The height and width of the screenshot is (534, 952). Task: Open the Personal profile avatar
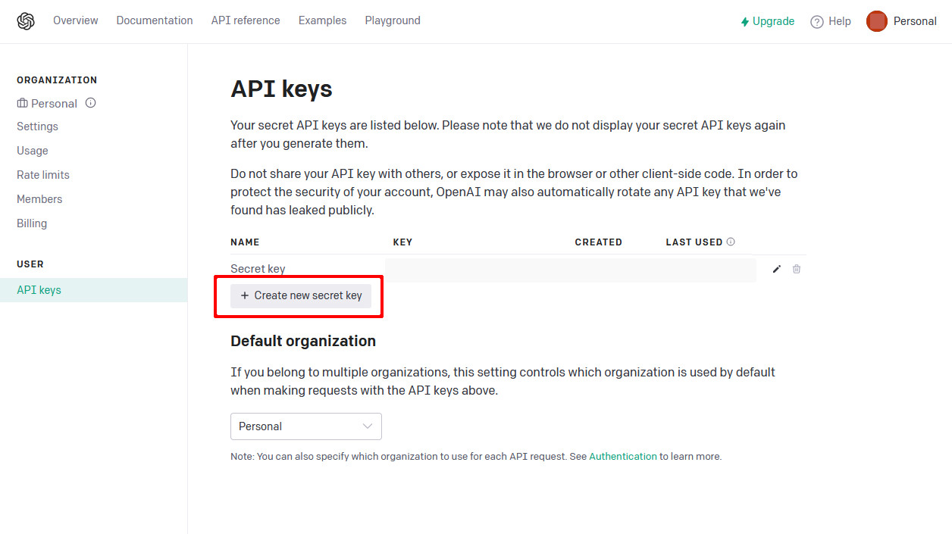876,21
